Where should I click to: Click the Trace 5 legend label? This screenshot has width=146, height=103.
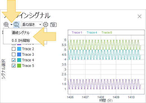click(107, 32)
